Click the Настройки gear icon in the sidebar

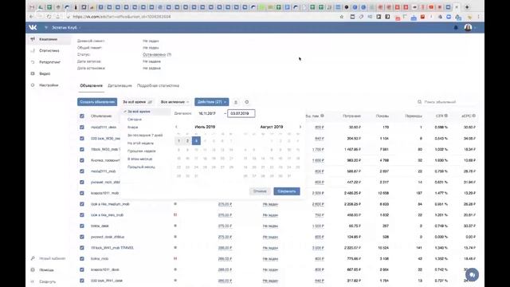(33, 85)
